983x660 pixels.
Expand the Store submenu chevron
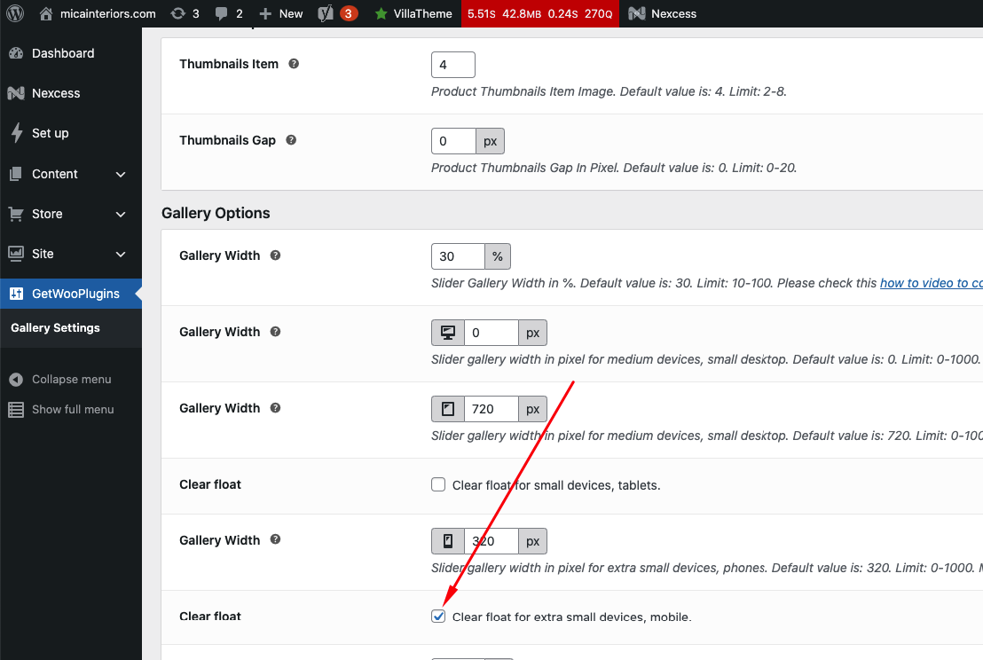coord(121,215)
